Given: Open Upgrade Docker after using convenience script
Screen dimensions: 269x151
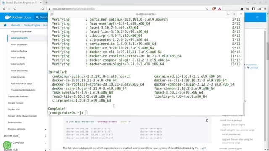Looking at the screenshot, I should (x=237, y=141).
